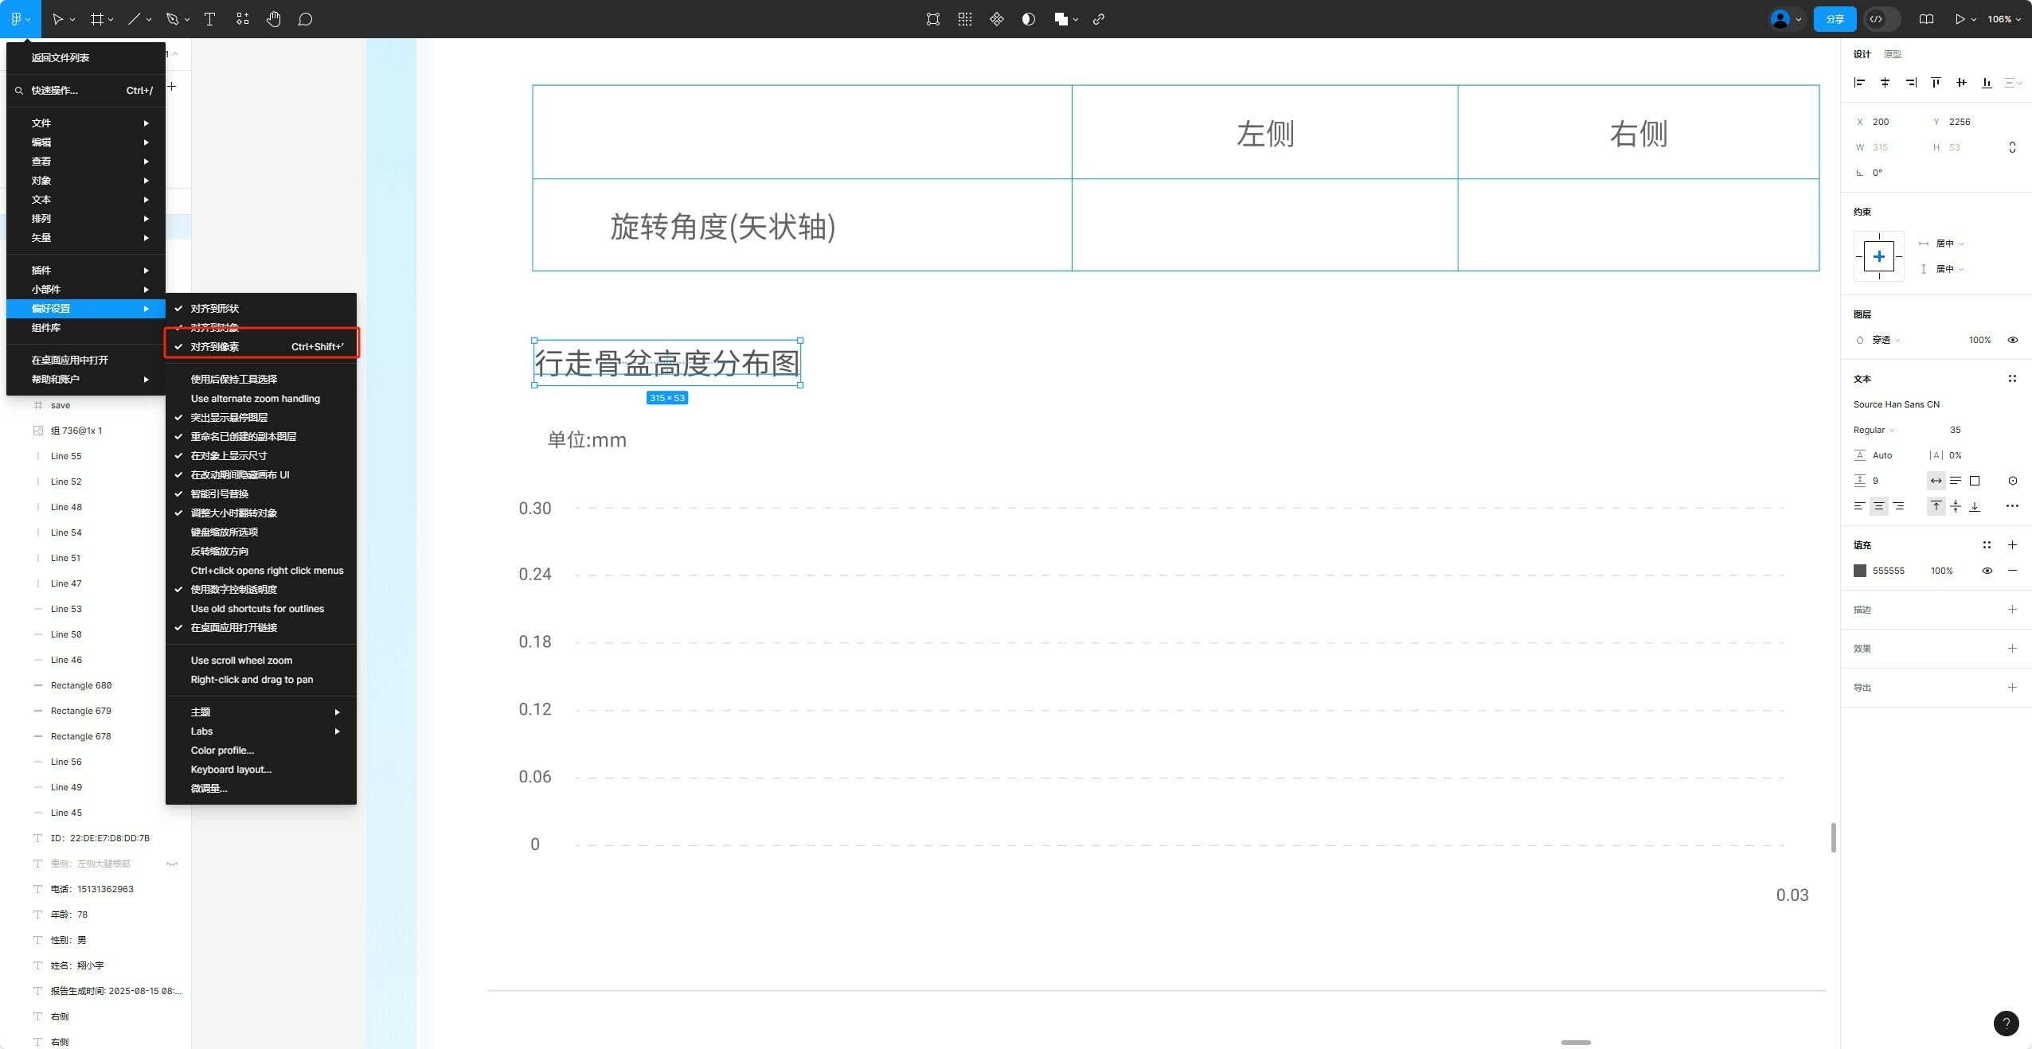Set text alignment to right

[1898, 506]
